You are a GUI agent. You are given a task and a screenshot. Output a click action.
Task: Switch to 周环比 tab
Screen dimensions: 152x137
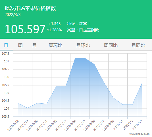tap(55, 45)
